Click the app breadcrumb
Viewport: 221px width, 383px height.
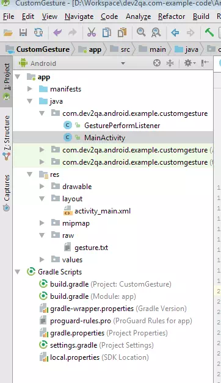coord(90,49)
